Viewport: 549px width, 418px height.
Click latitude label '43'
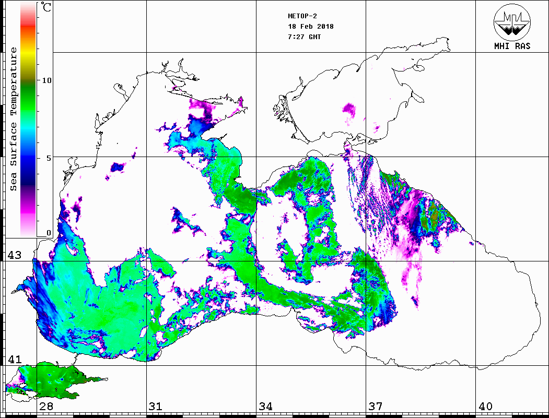click(x=14, y=255)
